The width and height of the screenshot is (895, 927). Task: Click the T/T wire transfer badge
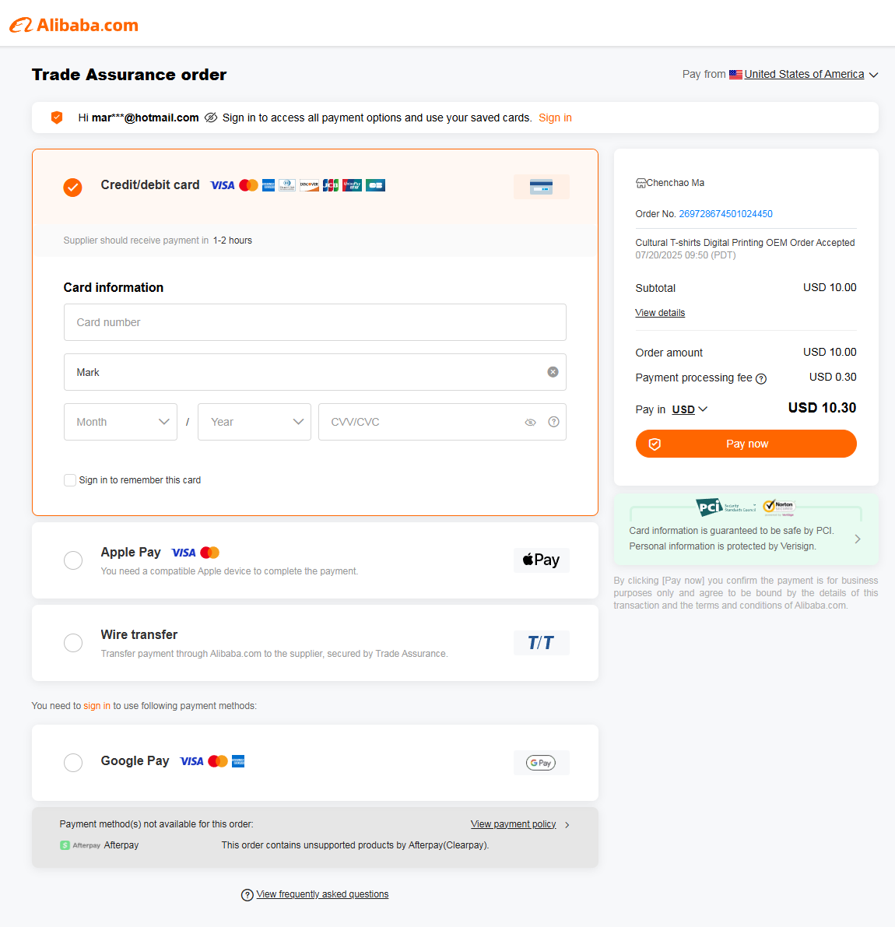point(541,643)
